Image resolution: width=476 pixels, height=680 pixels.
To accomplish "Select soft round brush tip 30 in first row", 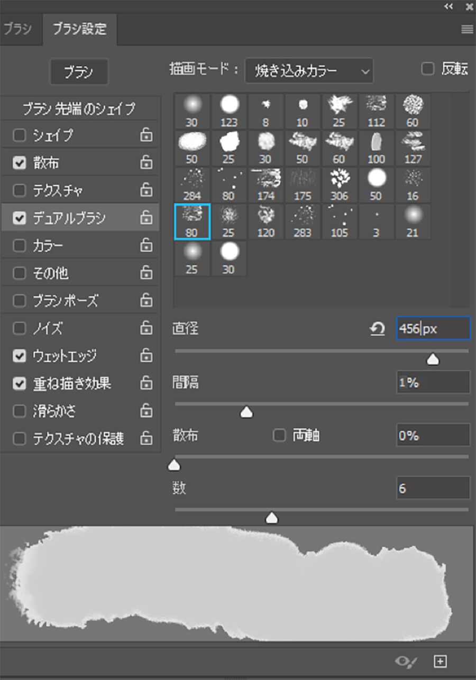I will click(192, 112).
